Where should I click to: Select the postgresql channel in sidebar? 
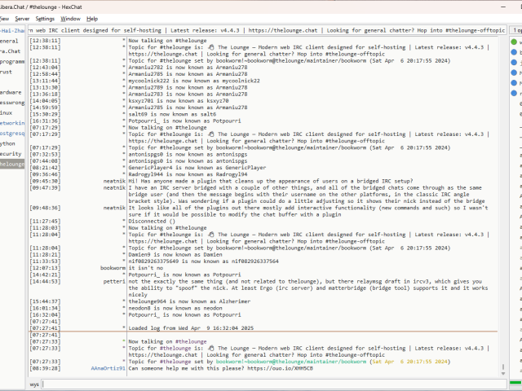(12, 133)
